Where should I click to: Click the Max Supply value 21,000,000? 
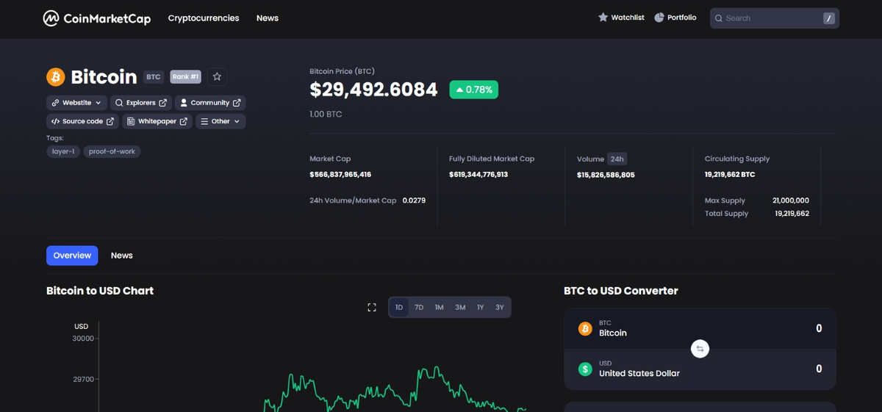[791, 200]
